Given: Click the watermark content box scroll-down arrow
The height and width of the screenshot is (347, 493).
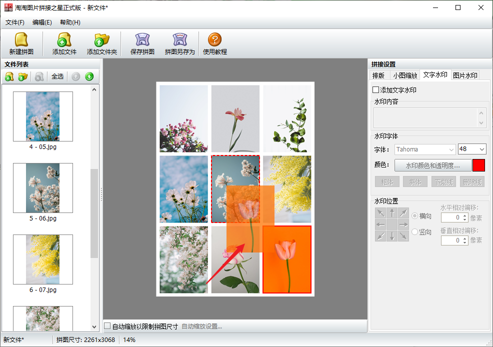Looking at the screenshot, I should [x=481, y=123].
